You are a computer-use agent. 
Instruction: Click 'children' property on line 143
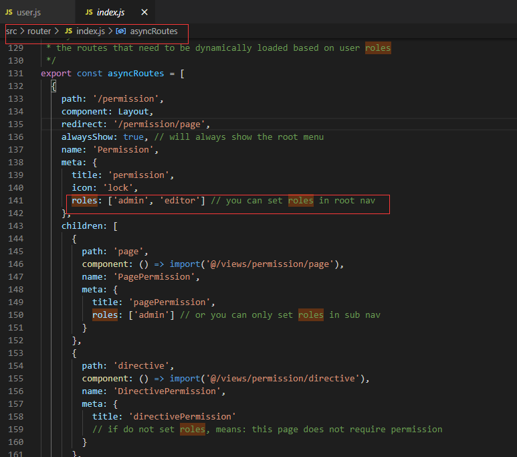82,226
